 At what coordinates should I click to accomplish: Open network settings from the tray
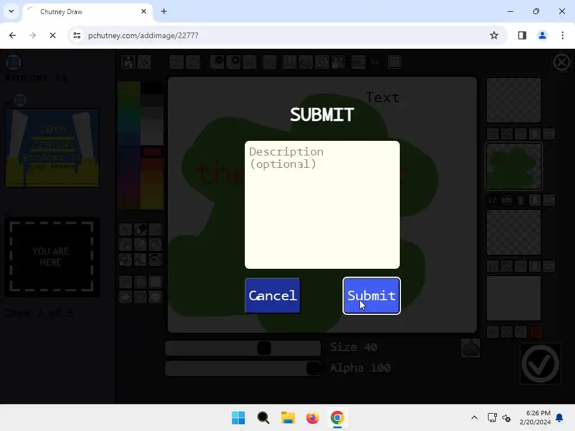tap(492, 418)
